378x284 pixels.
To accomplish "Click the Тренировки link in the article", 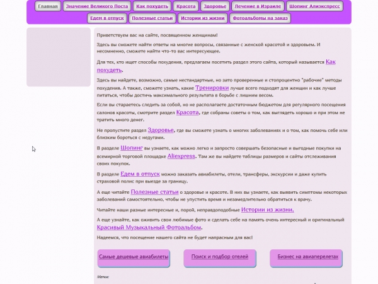I will pyautogui.click(x=212, y=88).
